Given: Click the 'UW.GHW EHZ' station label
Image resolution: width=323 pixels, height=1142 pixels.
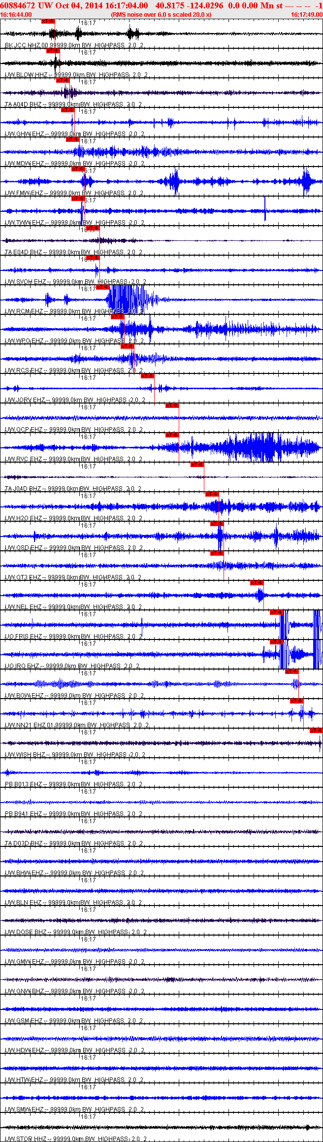Looking at the screenshot, I should point(24,134).
